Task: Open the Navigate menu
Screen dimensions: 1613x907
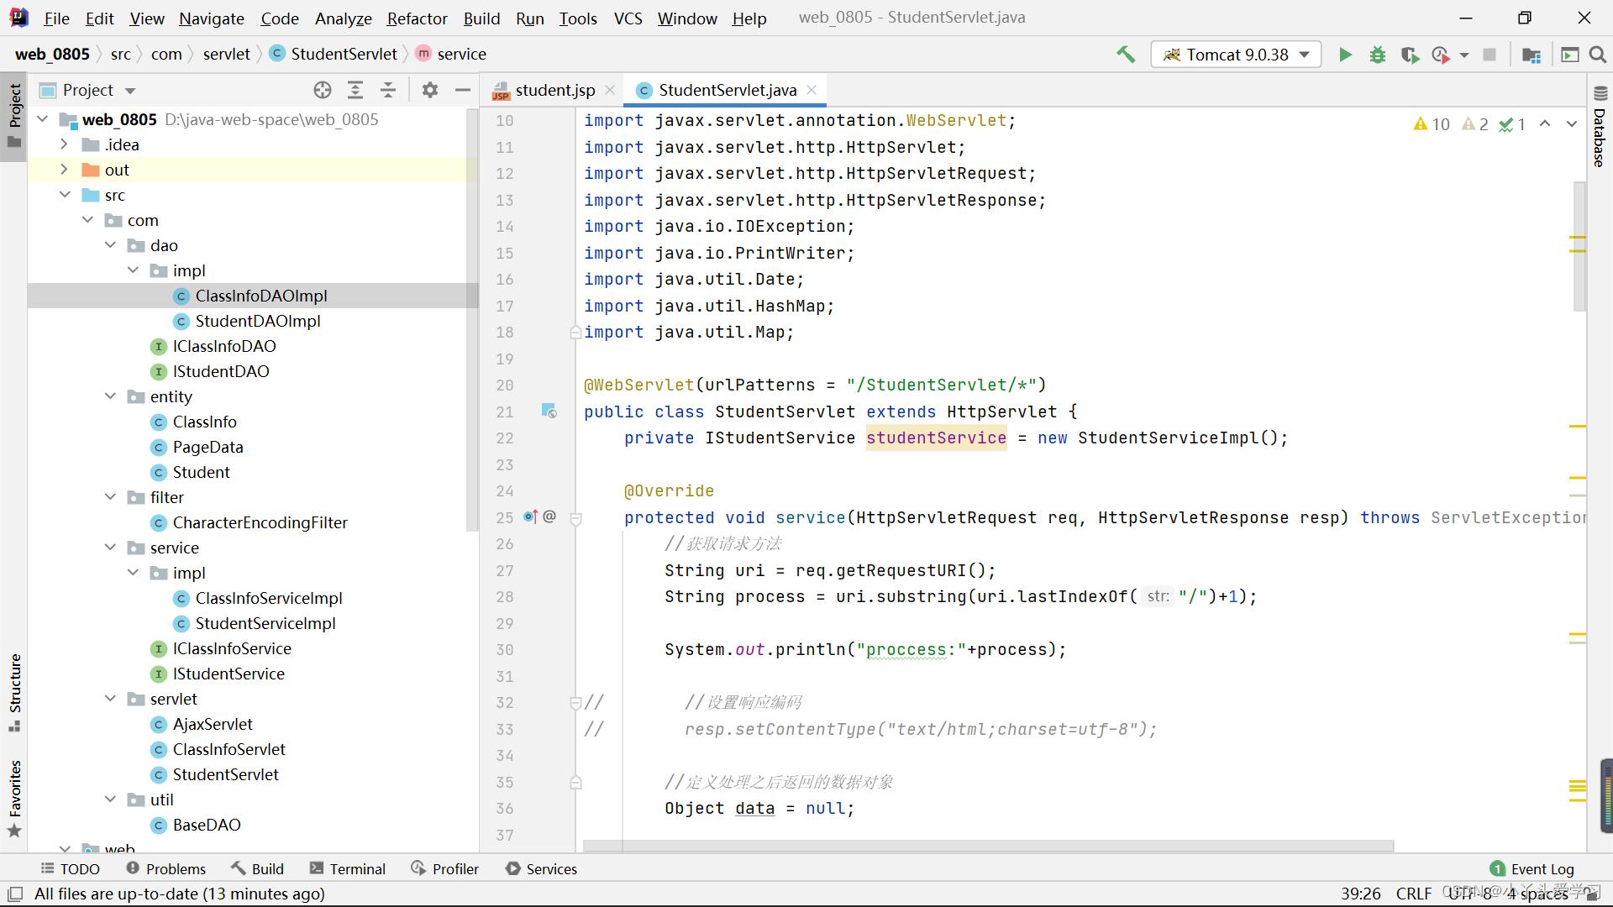Action: click(212, 18)
